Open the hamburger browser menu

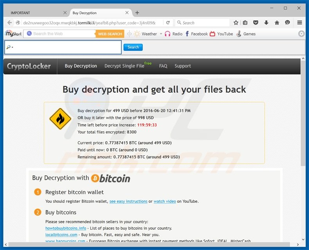pyautogui.click(x=300, y=23)
